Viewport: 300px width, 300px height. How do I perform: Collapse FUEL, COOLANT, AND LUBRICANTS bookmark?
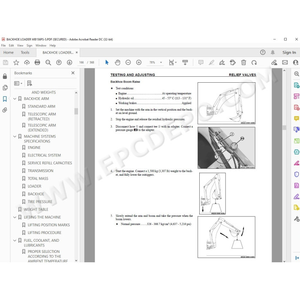15,240
